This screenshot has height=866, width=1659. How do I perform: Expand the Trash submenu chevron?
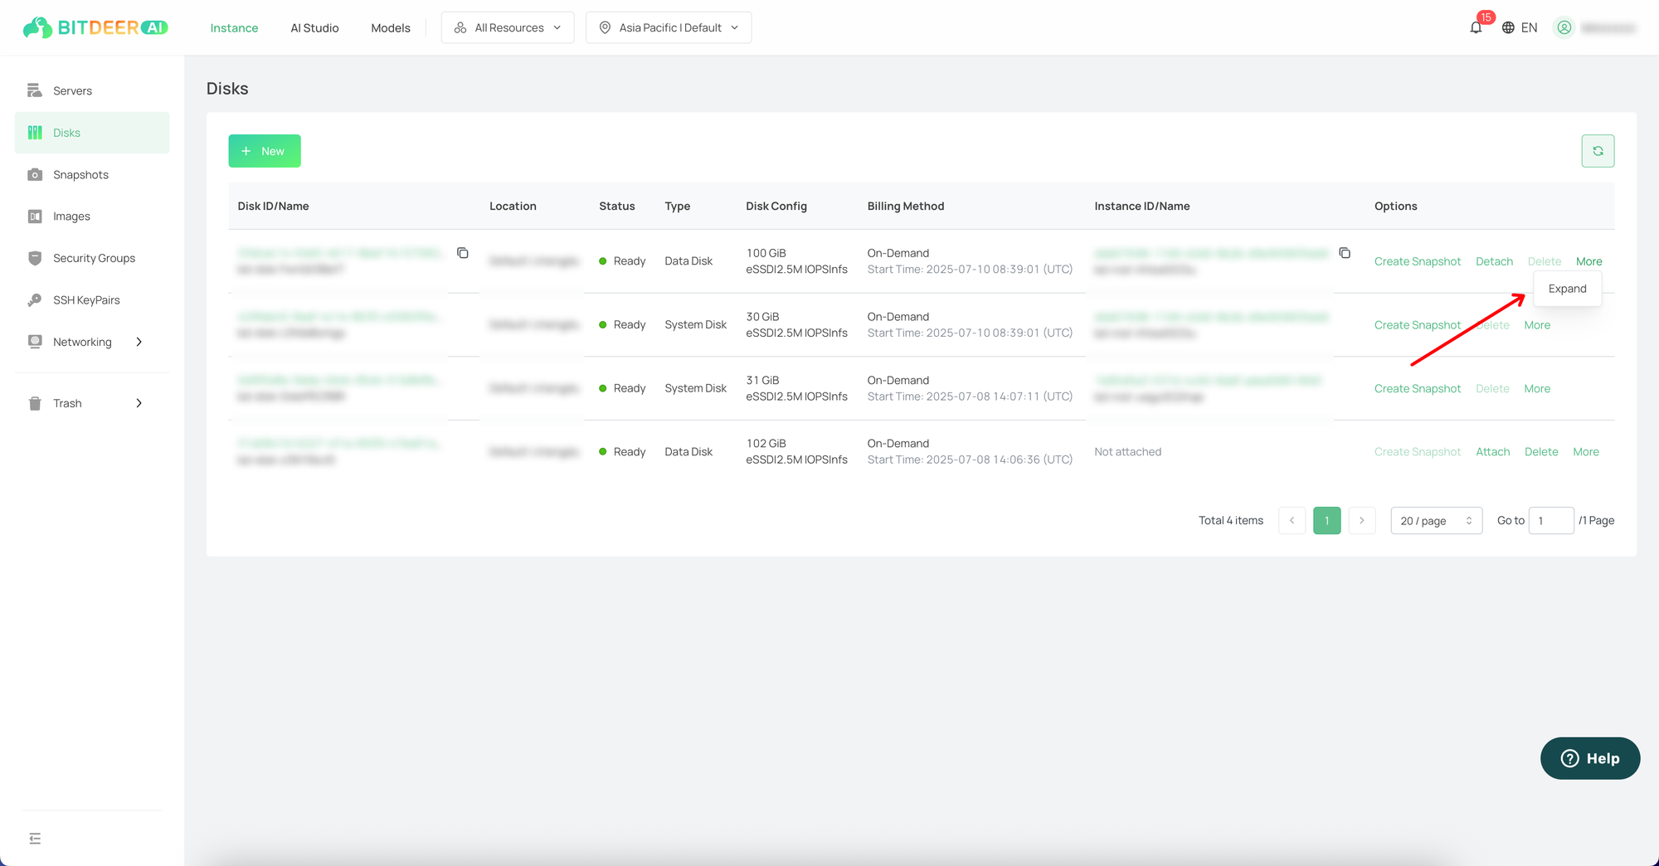click(139, 403)
